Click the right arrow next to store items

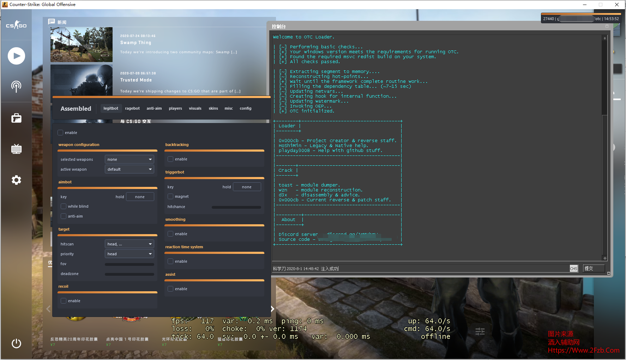coord(272,309)
